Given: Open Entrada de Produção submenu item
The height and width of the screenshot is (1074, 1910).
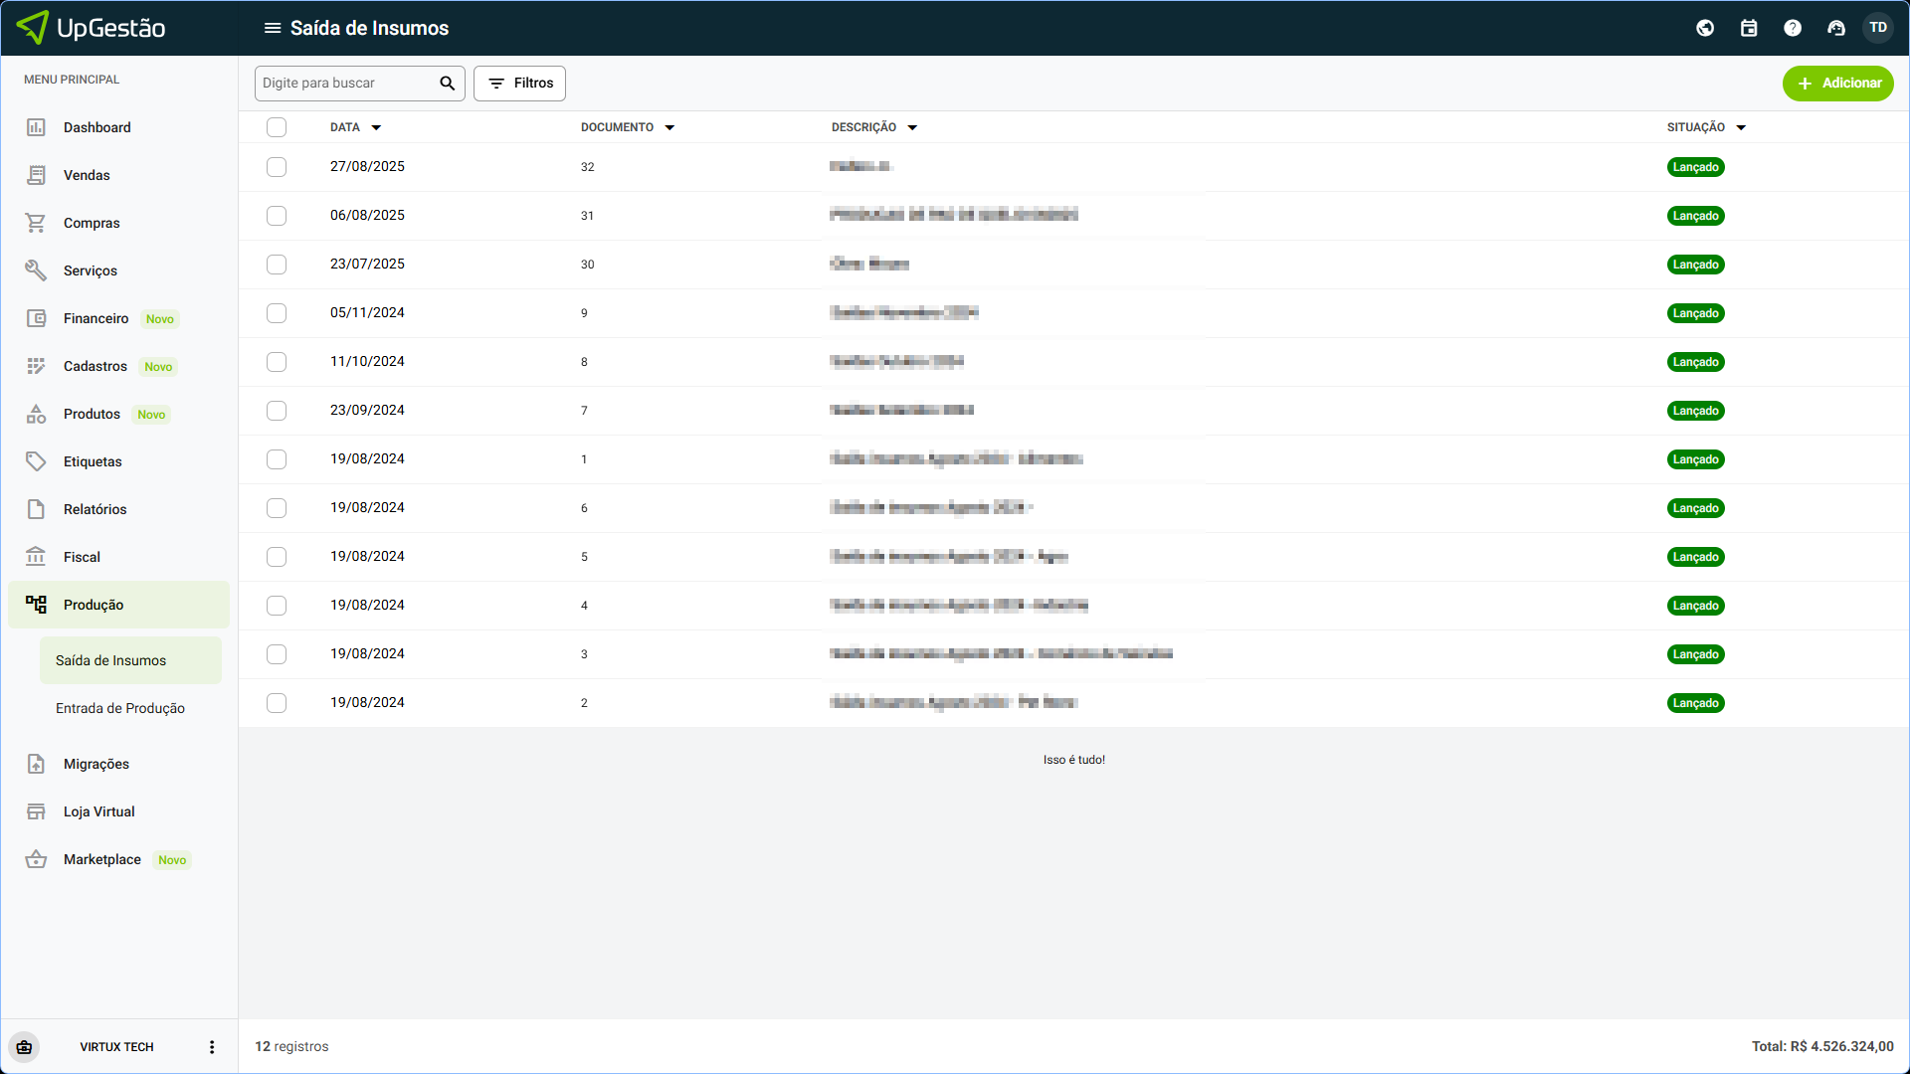Looking at the screenshot, I should pyautogui.click(x=120, y=708).
